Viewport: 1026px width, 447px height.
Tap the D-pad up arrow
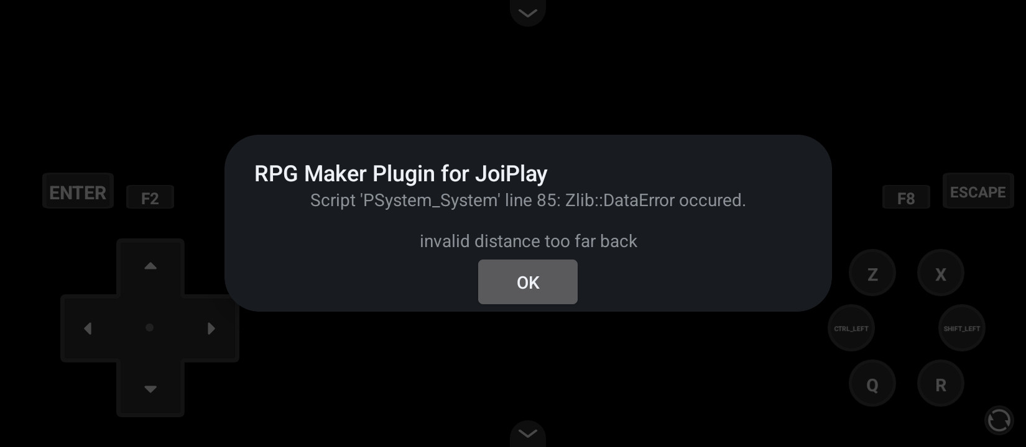tap(150, 266)
